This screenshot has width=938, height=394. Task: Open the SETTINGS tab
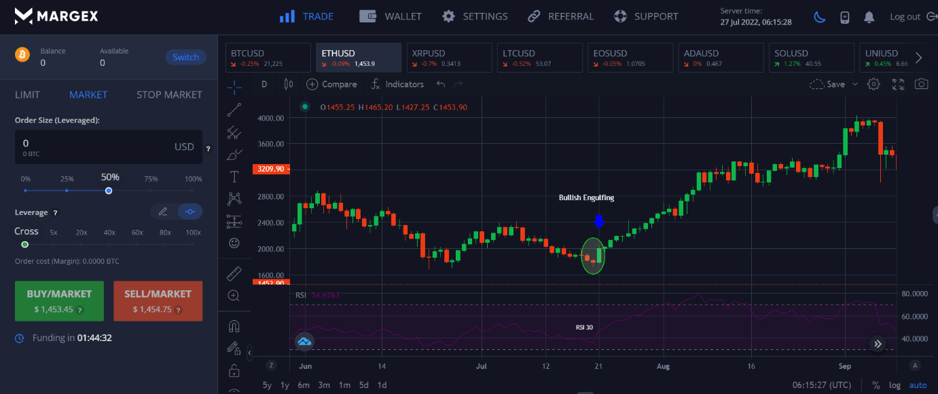click(x=475, y=16)
